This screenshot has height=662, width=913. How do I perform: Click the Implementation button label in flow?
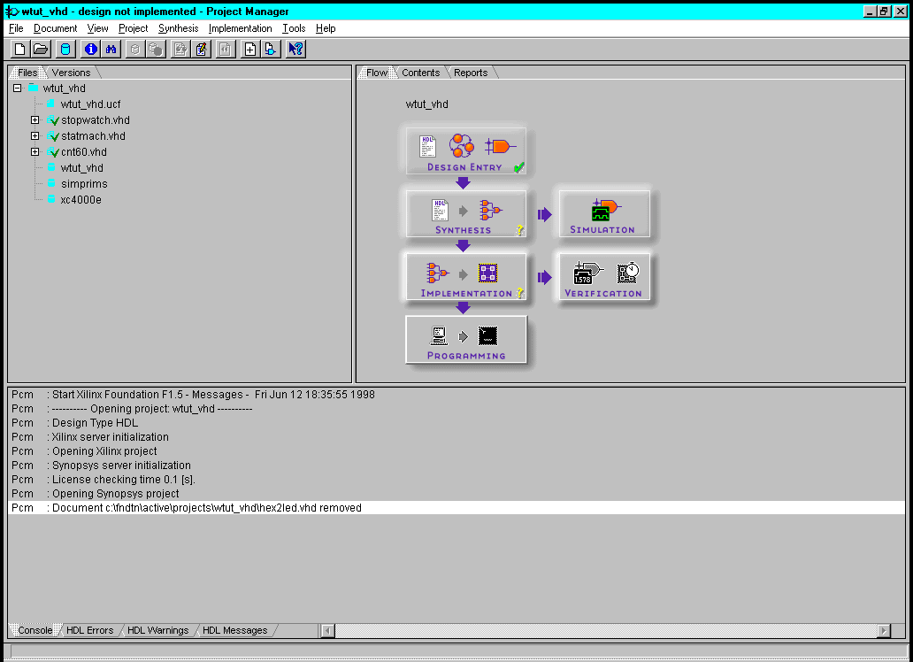tap(466, 293)
